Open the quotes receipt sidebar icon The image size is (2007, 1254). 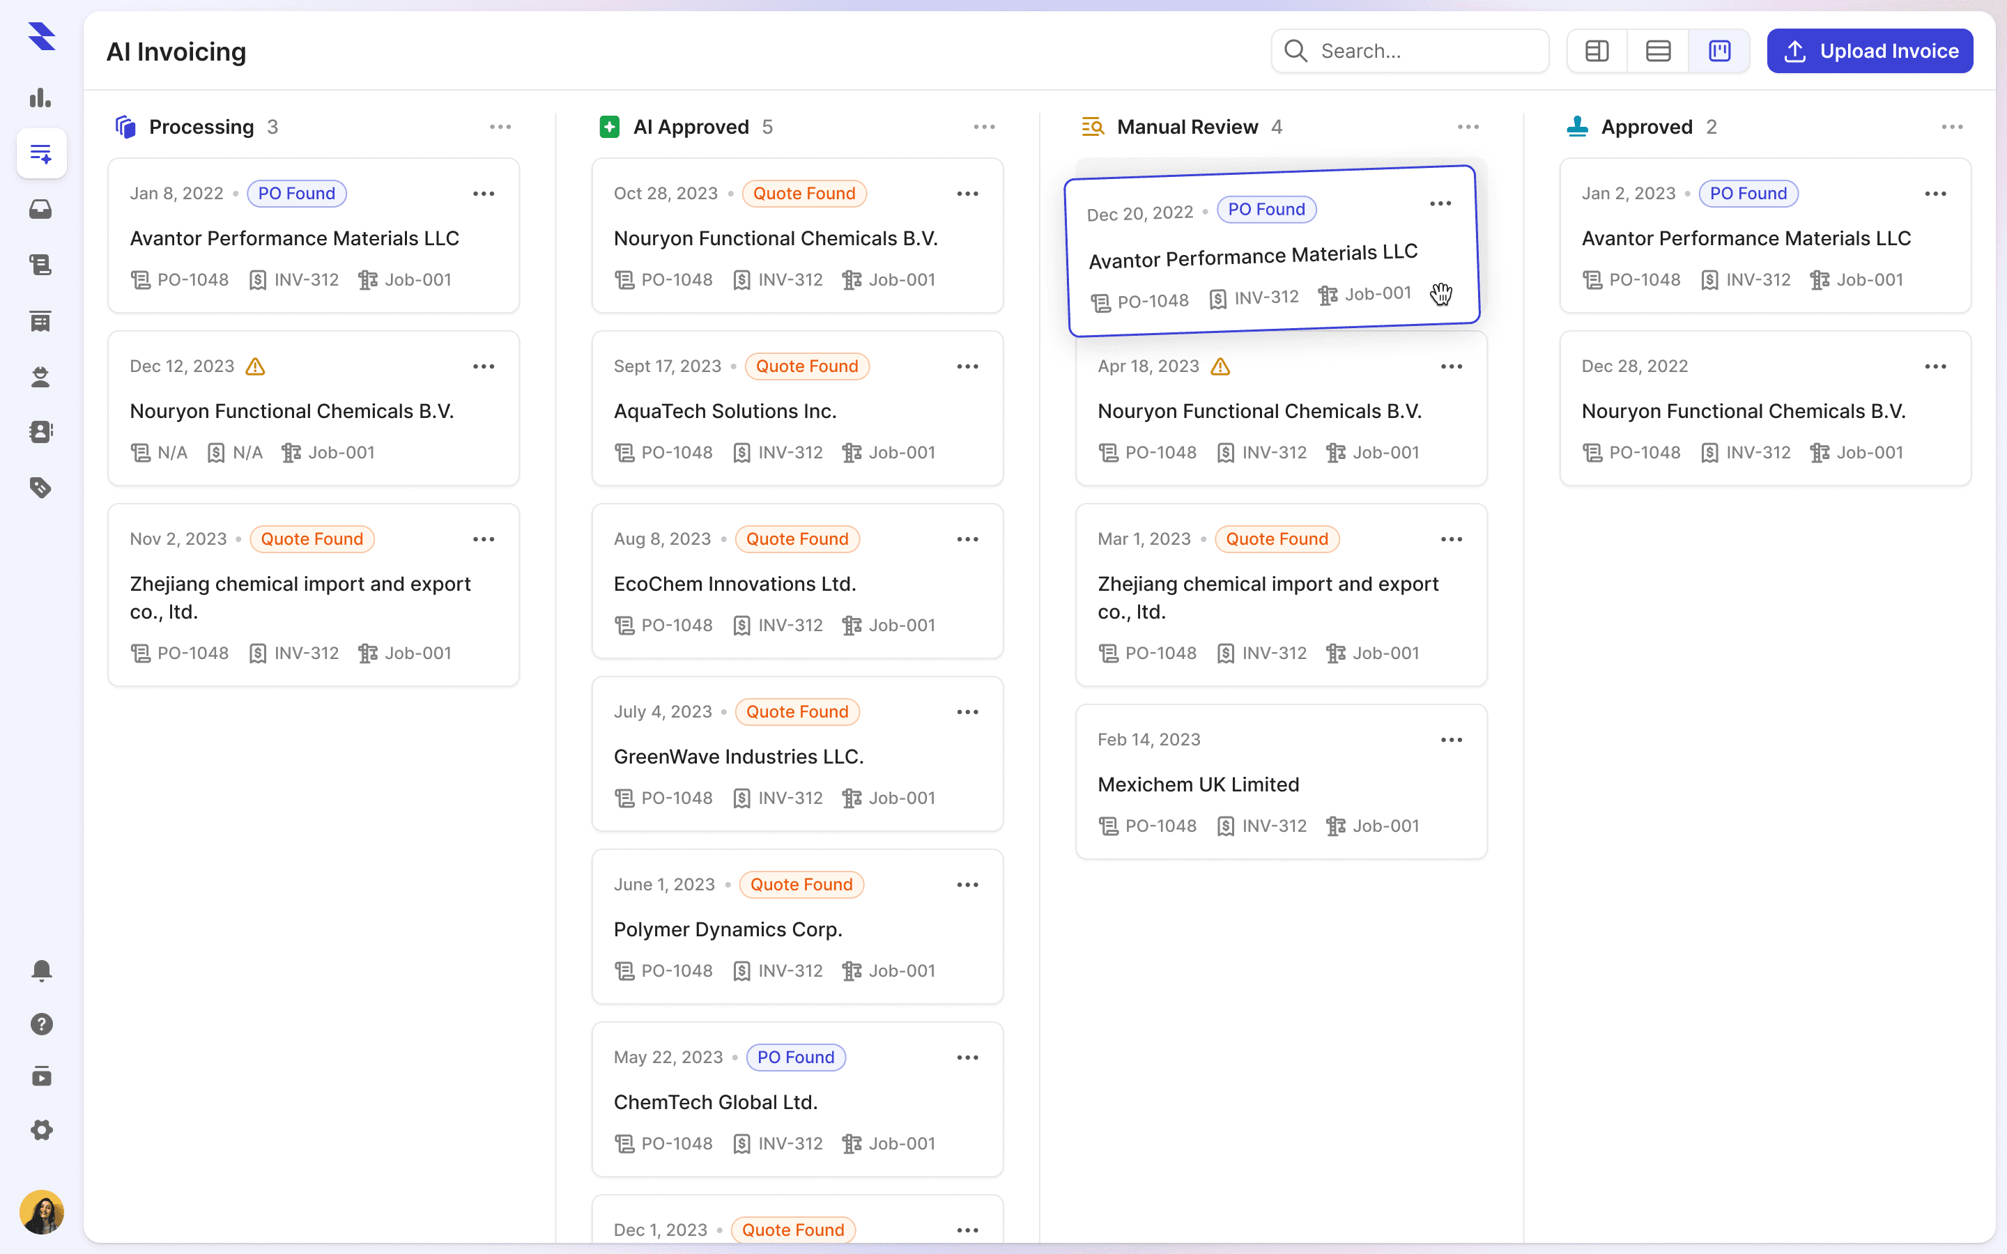pos(40,321)
